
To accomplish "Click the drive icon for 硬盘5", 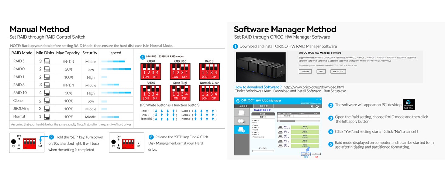I will point(281,146).
